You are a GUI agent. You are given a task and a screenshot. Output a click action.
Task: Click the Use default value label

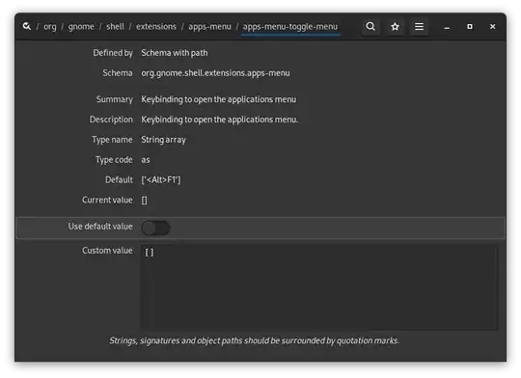[100, 227]
